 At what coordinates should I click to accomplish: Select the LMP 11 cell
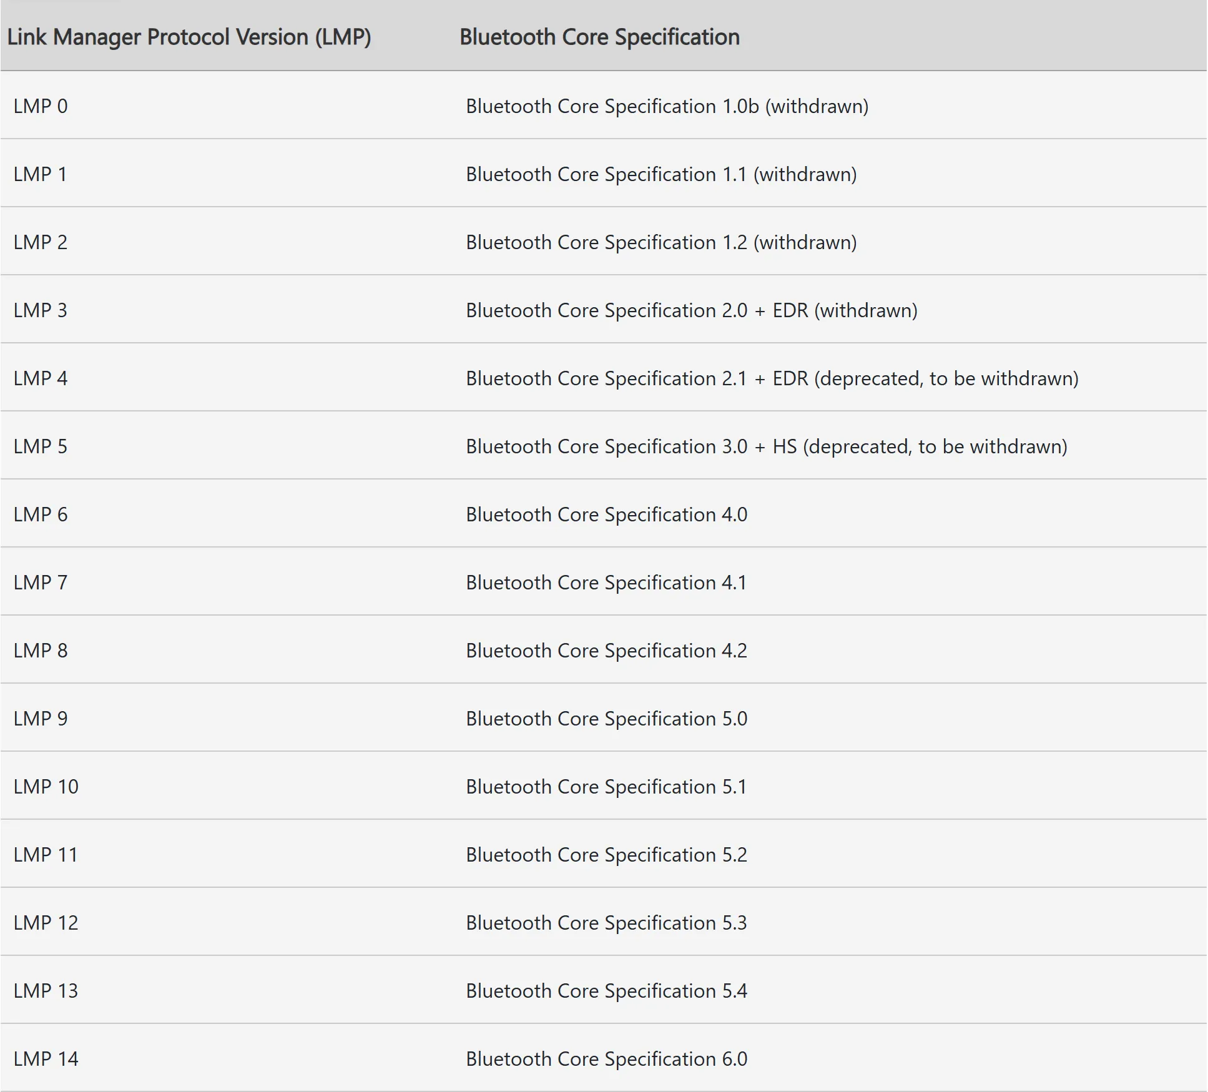pyautogui.click(x=46, y=855)
